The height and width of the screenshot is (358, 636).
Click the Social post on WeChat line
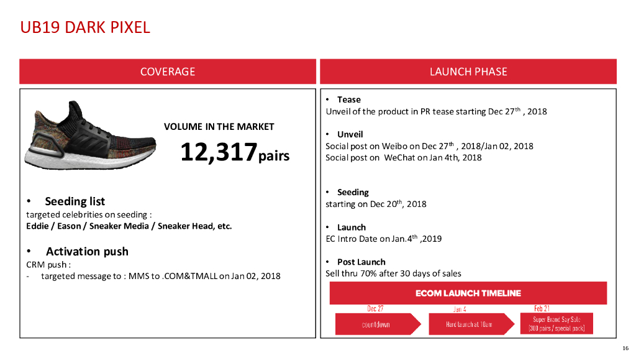pyautogui.click(x=404, y=157)
